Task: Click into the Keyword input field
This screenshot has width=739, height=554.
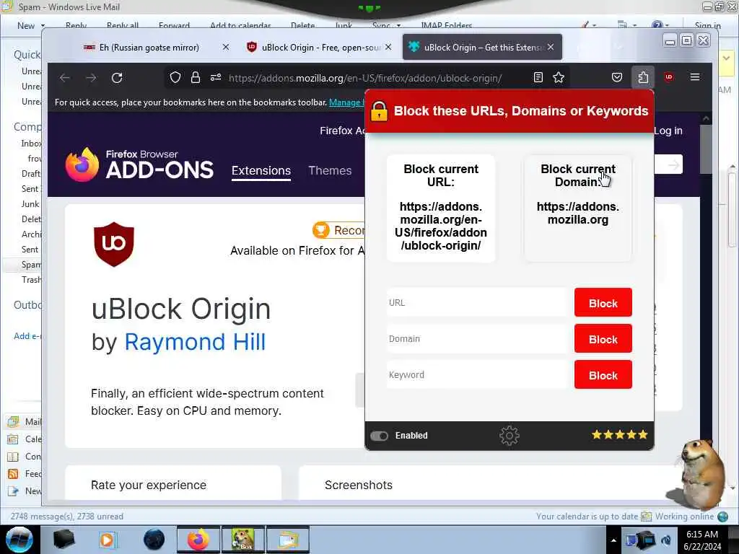Action: tap(478, 375)
